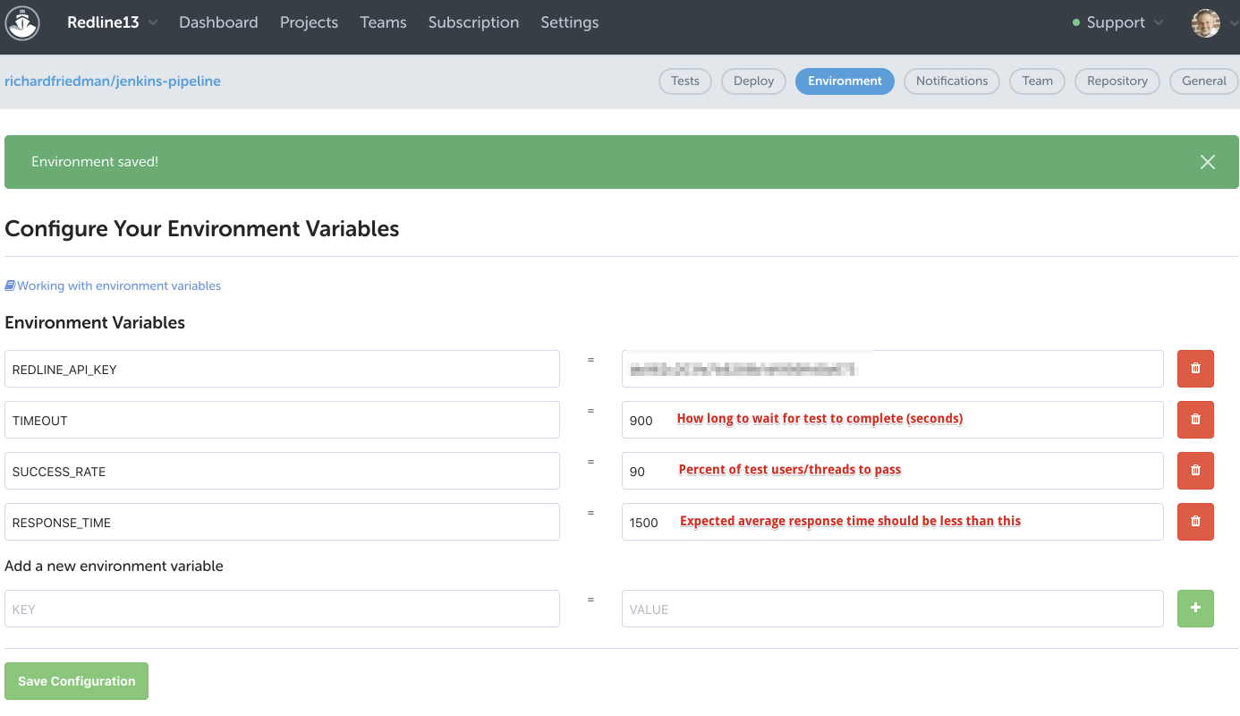Screen dimensions: 1240x716
Task: Switch to the Team tab
Action: pos(1038,81)
